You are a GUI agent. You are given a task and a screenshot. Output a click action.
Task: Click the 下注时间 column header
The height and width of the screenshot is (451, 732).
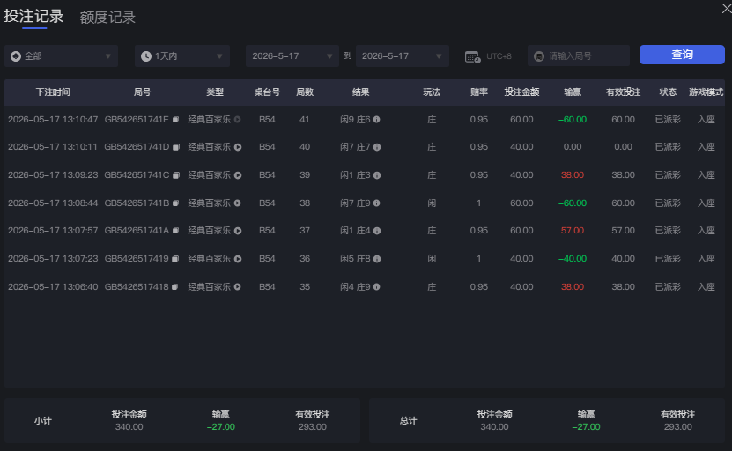point(53,92)
